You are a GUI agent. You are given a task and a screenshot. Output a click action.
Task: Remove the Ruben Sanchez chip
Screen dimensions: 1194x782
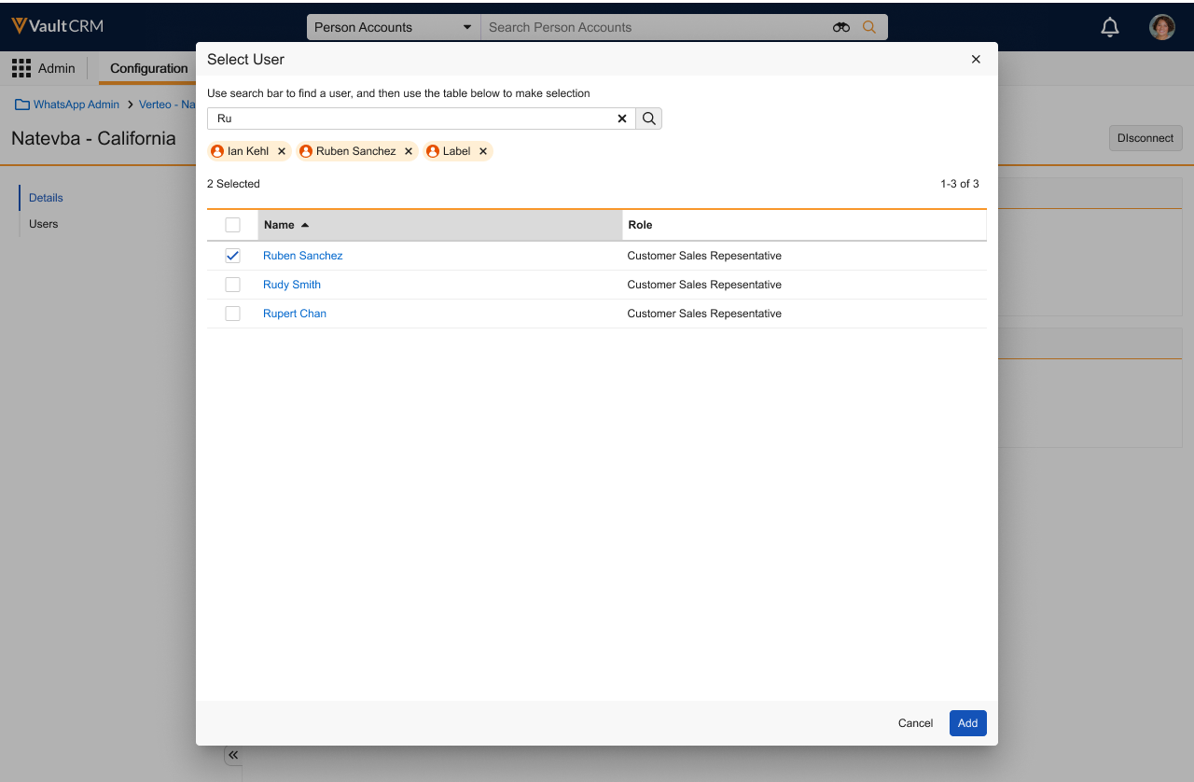click(x=409, y=151)
